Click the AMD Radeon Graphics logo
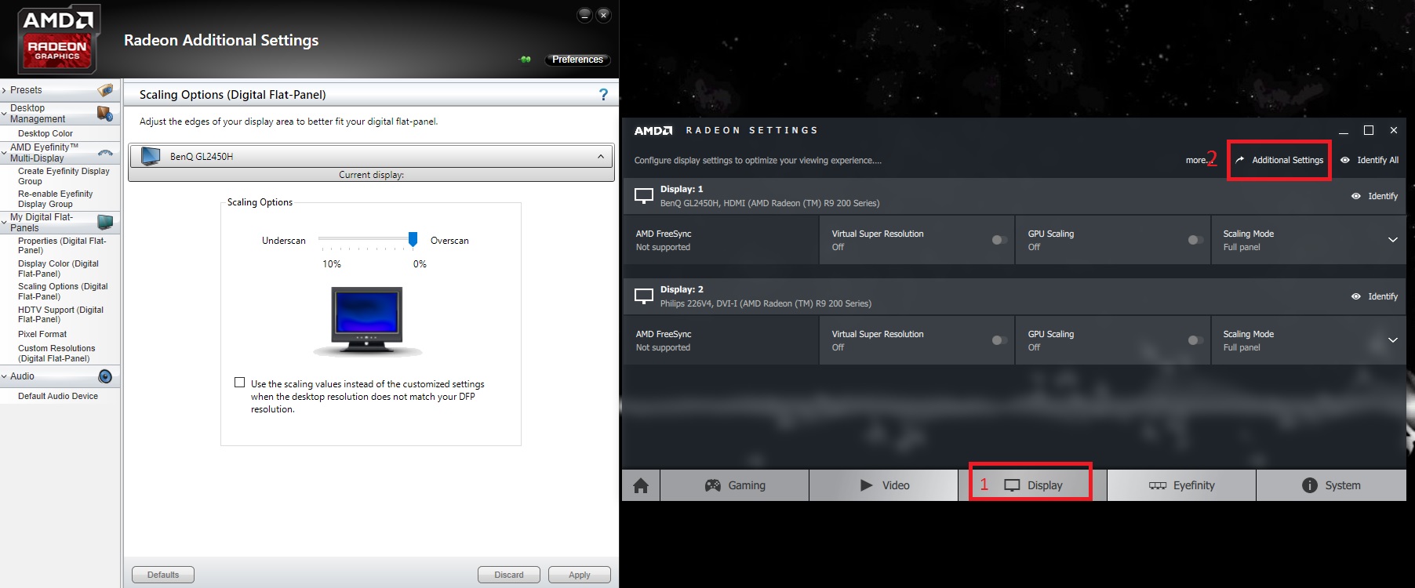1415x588 pixels. point(57,39)
